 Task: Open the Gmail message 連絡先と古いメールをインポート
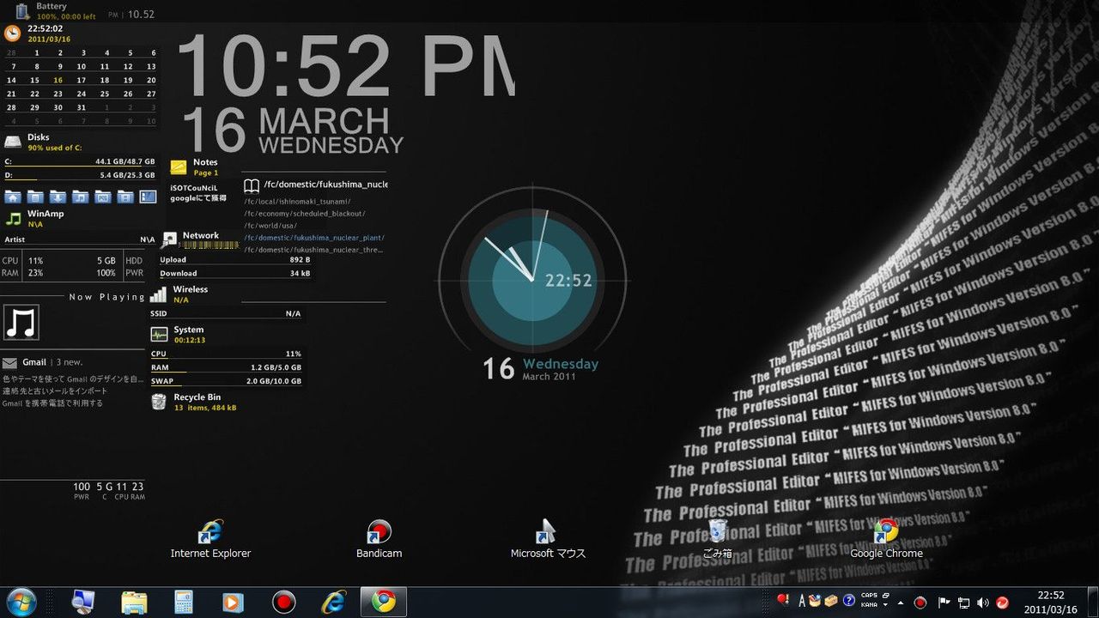point(56,391)
